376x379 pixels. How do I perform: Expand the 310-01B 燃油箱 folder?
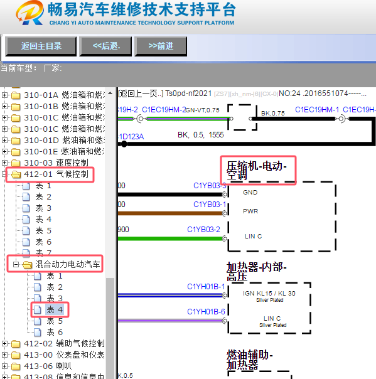pyautogui.click(x=4, y=106)
